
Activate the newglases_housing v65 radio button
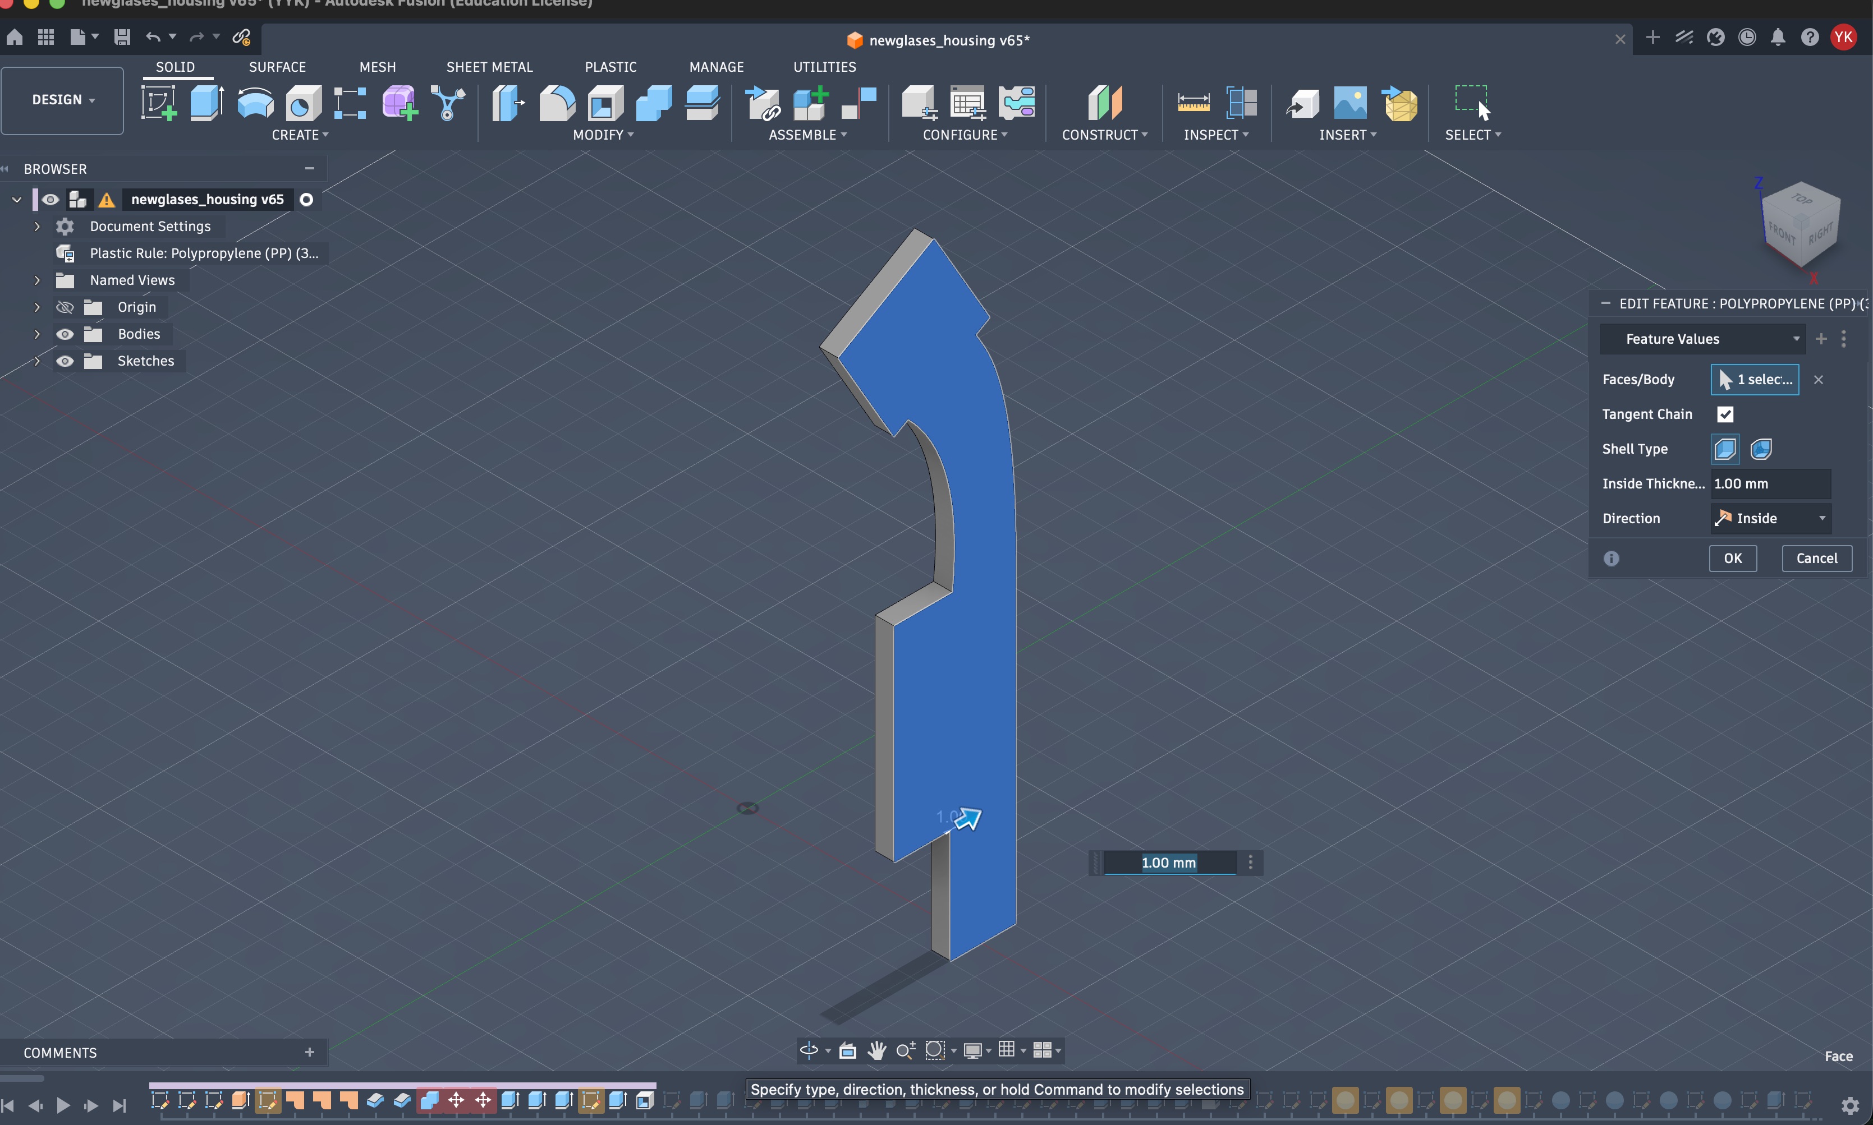click(x=306, y=200)
